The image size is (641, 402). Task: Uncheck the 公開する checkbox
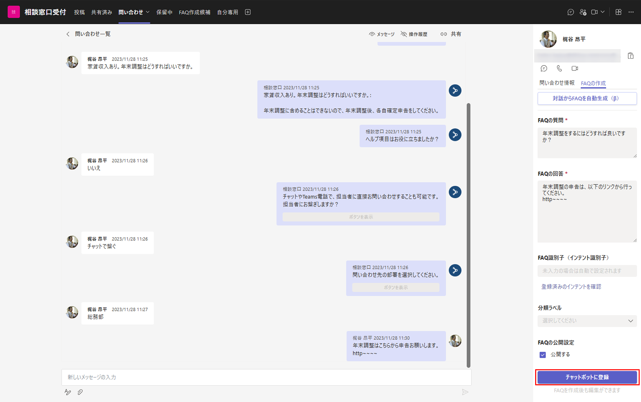point(543,355)
